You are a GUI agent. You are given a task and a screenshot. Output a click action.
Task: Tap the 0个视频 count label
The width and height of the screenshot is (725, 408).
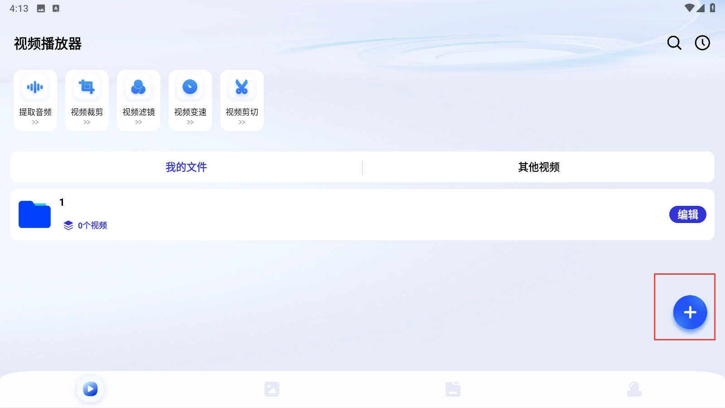92,225
